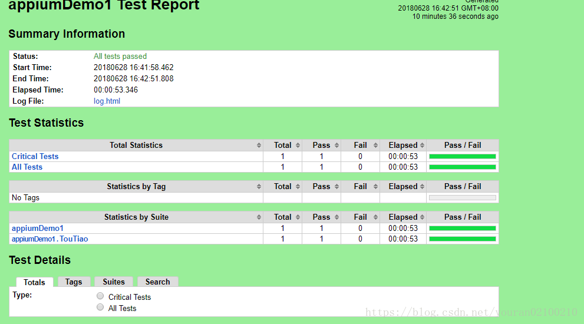Switch to the Totals tab
This screenshot has height=324, width=584.
[34, 282]
